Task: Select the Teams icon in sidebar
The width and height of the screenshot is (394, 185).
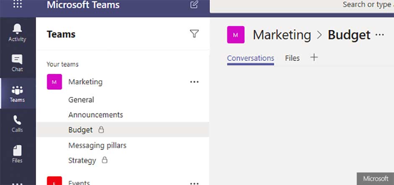Action: (x=17, y=94)
